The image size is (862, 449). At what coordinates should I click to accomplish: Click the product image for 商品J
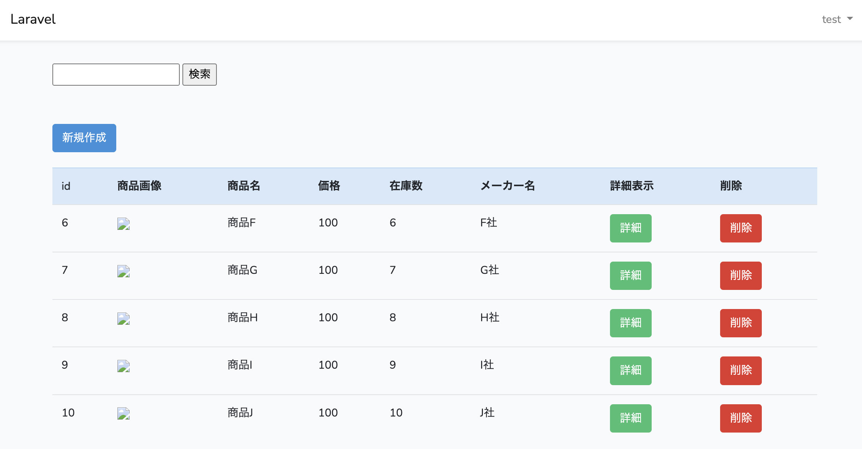coord(123,413)
